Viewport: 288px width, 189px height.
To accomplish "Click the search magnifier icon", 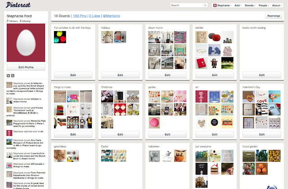I will (205, 5).
